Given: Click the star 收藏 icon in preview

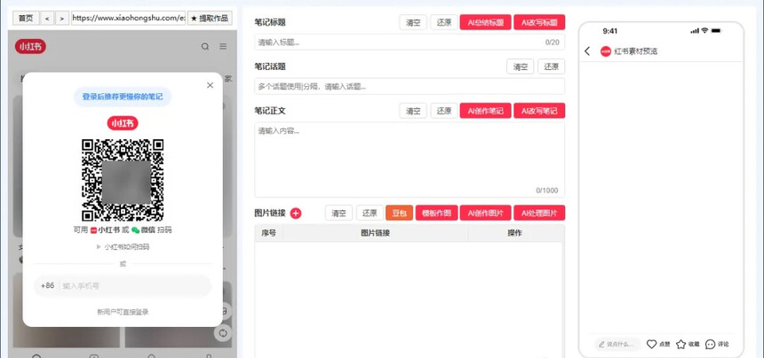Looking at the screenshot, I should (x=680, y=344).
